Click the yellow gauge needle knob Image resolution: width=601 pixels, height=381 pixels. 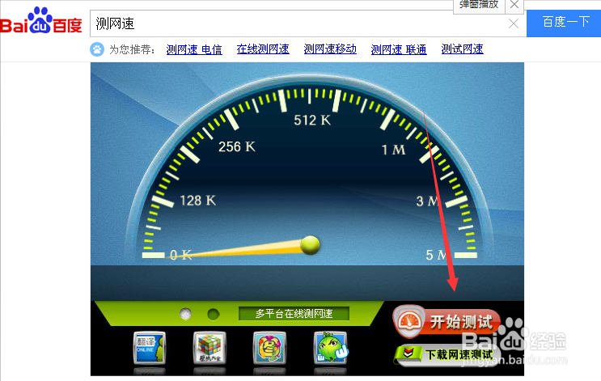coord(310,245)
